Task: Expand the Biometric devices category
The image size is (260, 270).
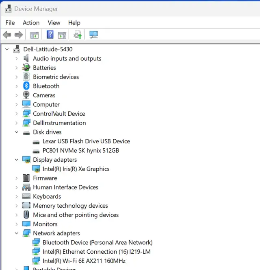Action: point(17,77)
